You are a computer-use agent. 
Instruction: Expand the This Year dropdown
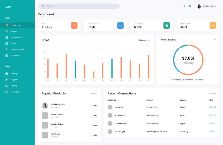pos(144,40)
